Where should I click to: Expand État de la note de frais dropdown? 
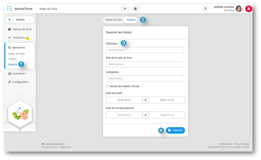(145, 64)
